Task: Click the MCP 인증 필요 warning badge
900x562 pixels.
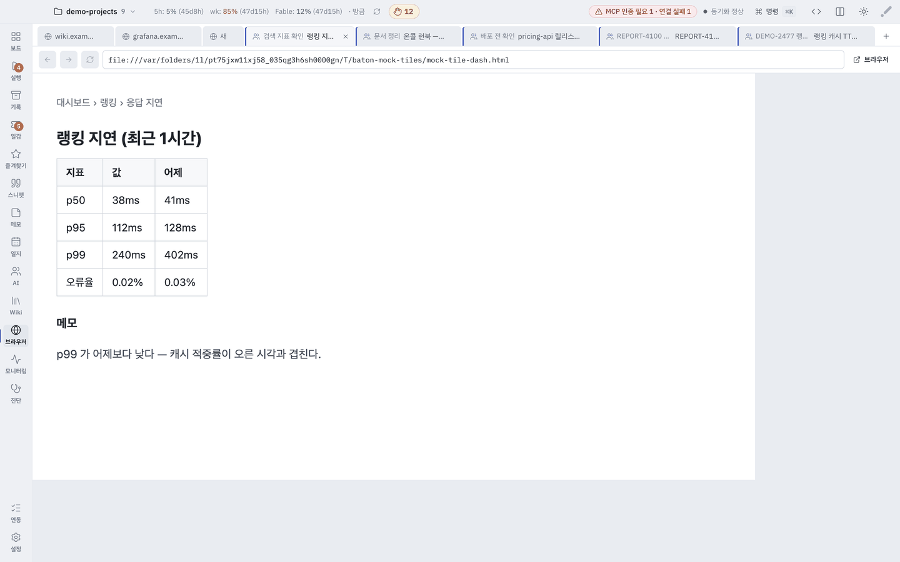Action: [x=642, y=11]
